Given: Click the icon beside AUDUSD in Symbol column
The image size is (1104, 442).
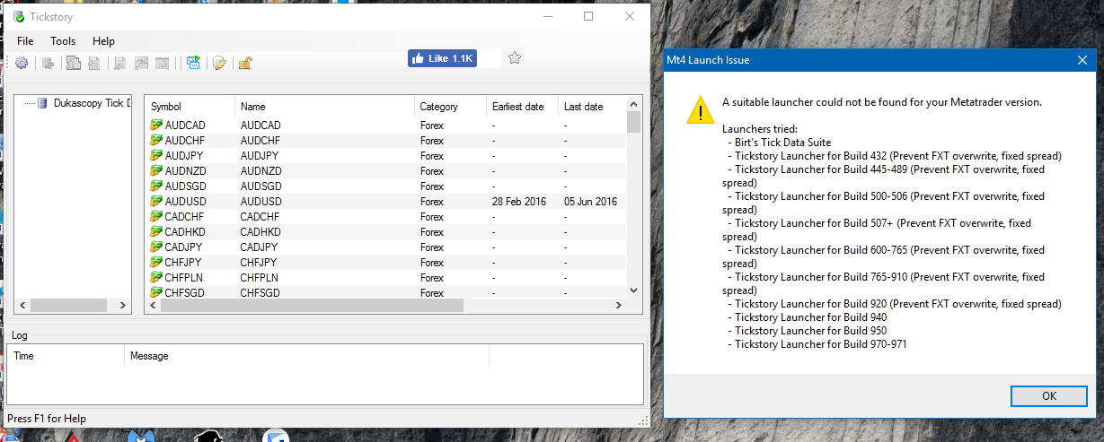Looking at the screenshot, I should 156,202.
